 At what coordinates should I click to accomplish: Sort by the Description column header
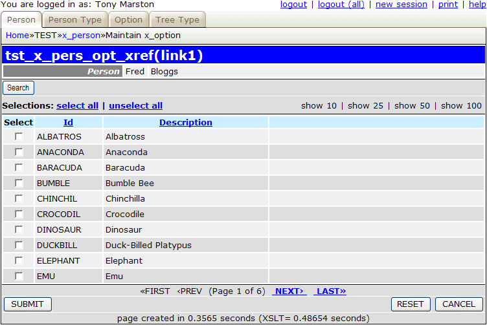(186, 122)
